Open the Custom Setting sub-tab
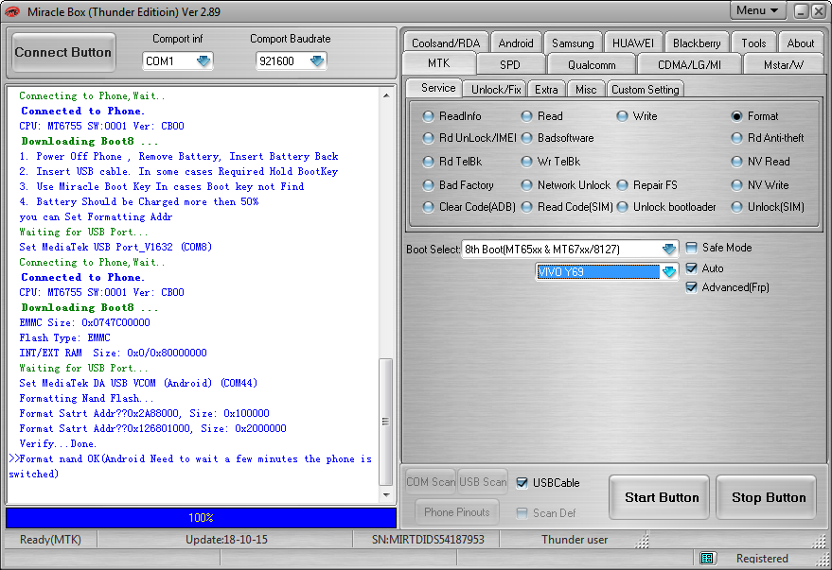The height and width of the screenshot is (570, 832). point(645,90)
